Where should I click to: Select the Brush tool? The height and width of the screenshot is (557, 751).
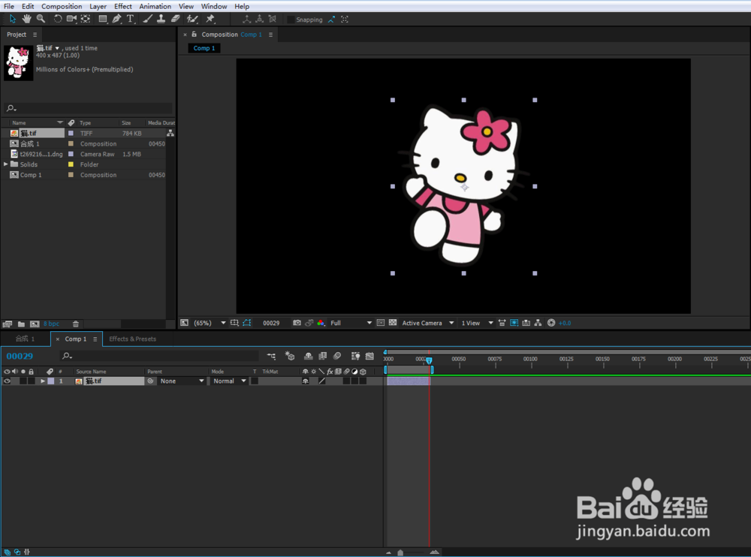pos(147,19)
